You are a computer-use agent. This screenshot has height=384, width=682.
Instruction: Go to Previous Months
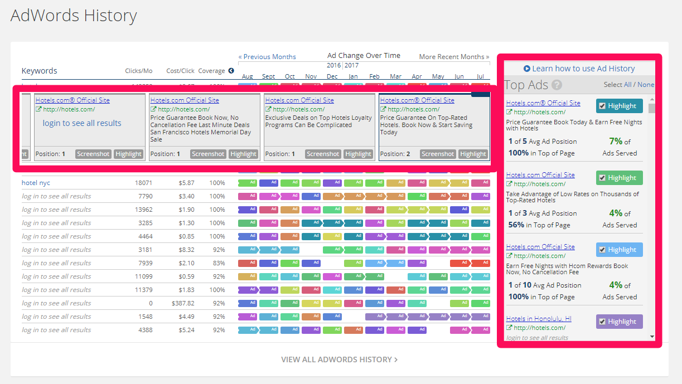pyautogui.click(x=267, y=57)
